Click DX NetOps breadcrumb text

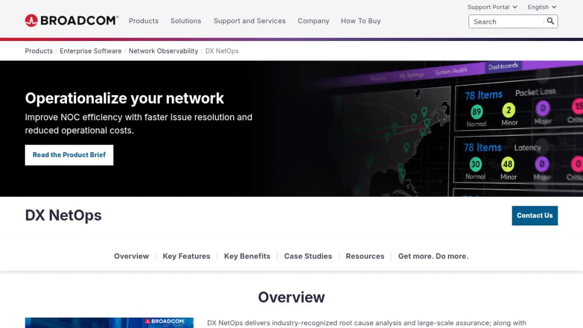pyautogui.click(x=222, y=51)
